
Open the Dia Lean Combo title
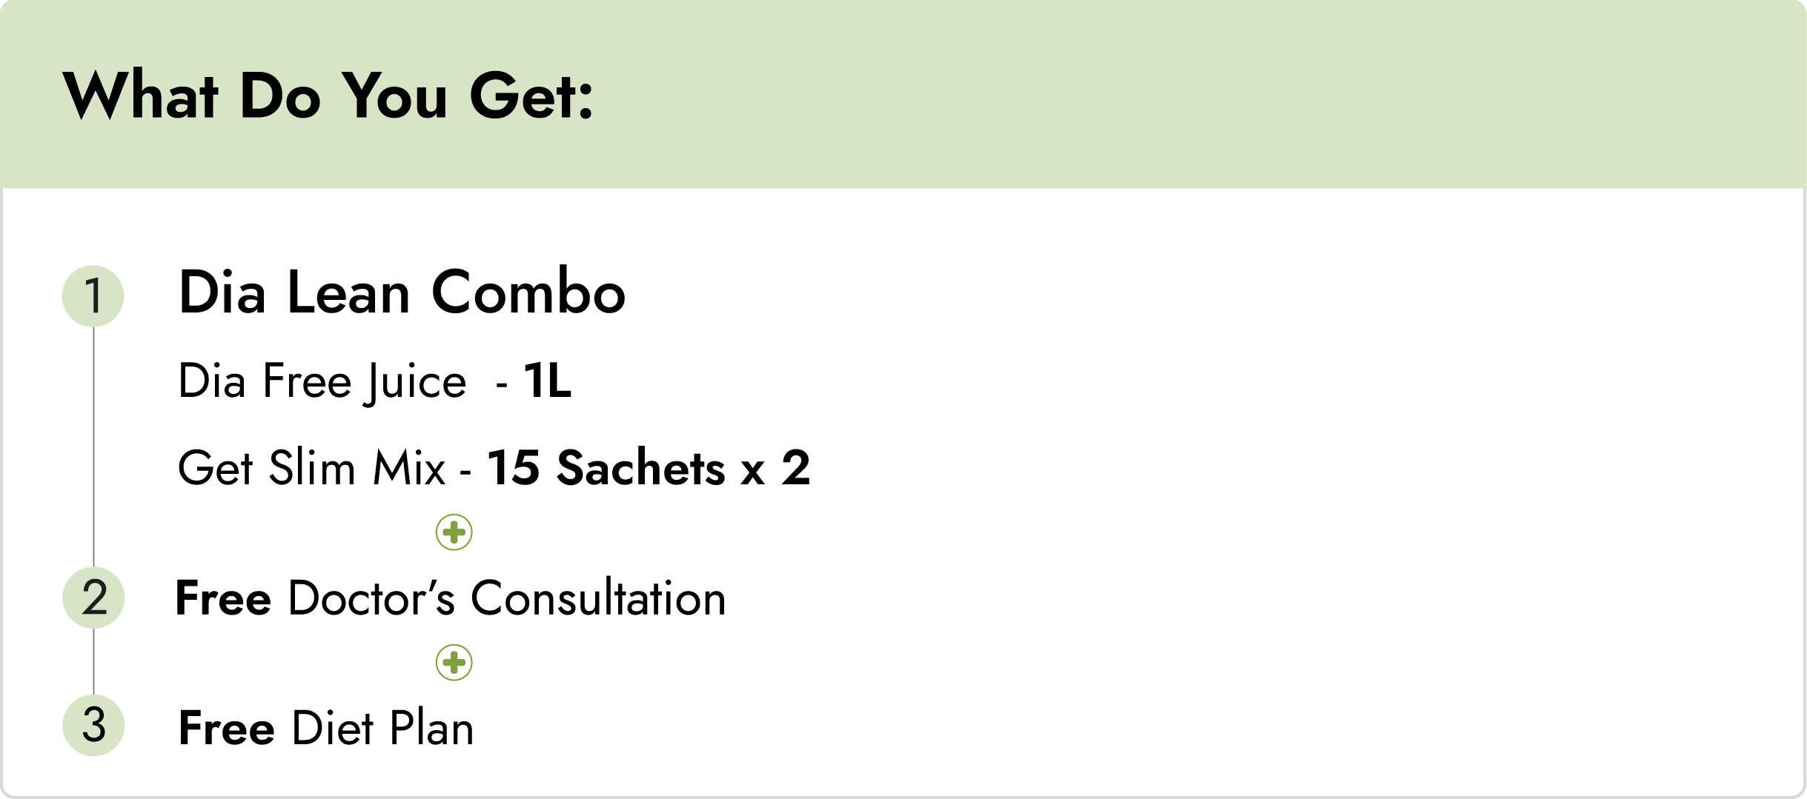[x=402, y=292]
